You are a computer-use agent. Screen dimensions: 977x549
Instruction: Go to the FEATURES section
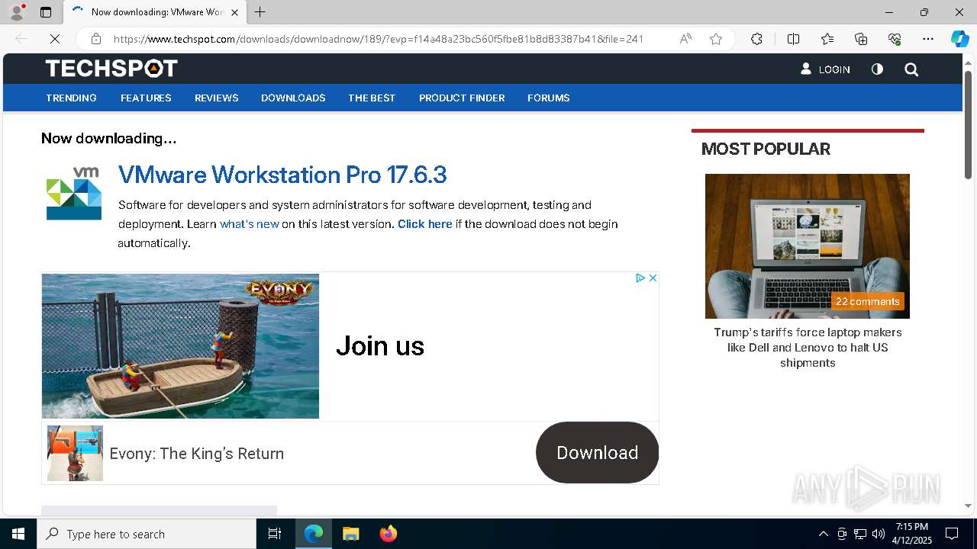click(146, 98)
